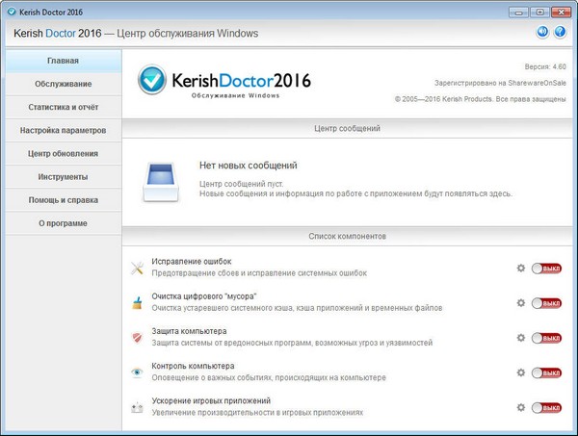The height and width of the screenshot is (436, 578).
Task: Open gear settings for Контроль компьютера
Action: pyautogui.click(x=521, y=372)
